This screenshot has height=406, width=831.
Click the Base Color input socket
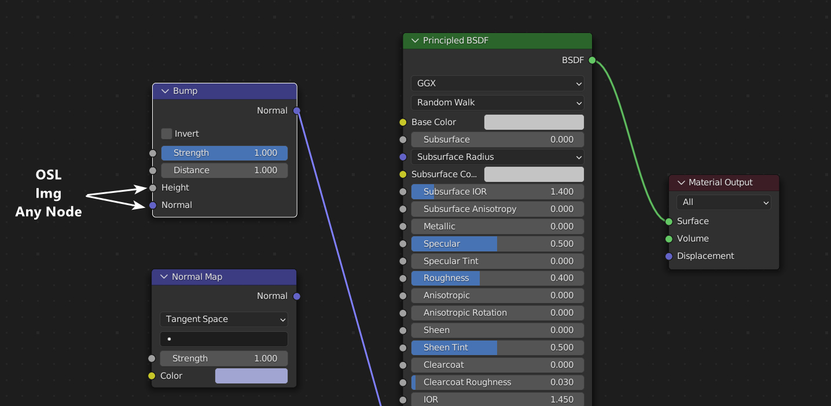click(403, 122)
